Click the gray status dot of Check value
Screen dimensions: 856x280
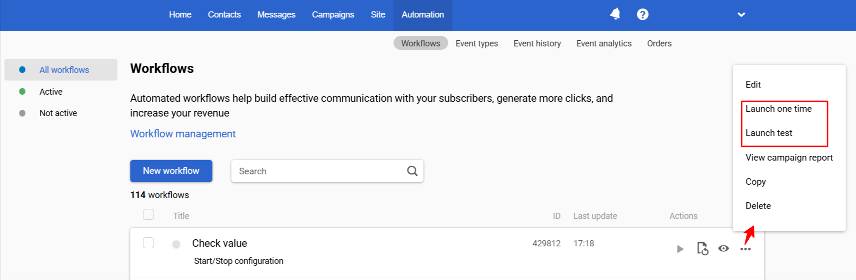[x=176, y=244]
